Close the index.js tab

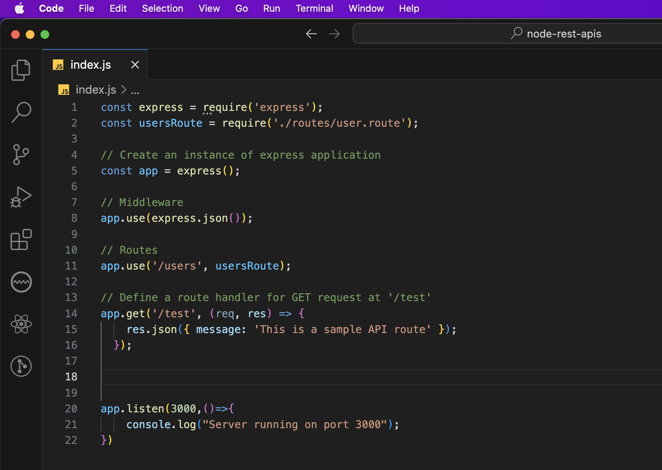coord(135,65)
